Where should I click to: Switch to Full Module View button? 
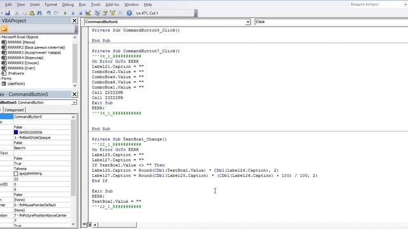coord(89,225)
